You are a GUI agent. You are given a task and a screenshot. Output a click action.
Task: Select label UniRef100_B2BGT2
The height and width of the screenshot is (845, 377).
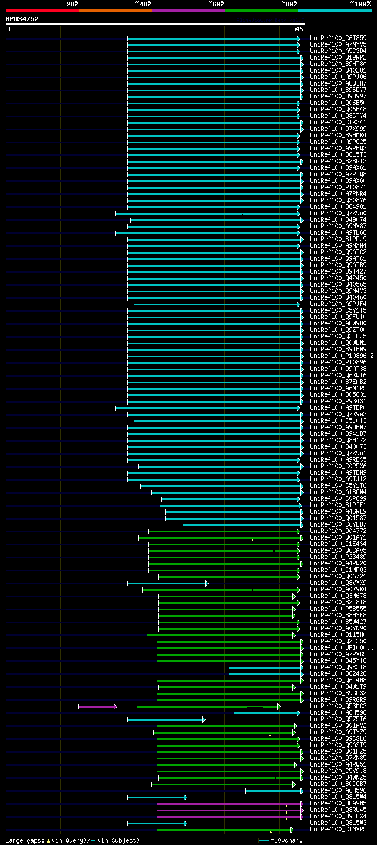click(x=338, y=162)
